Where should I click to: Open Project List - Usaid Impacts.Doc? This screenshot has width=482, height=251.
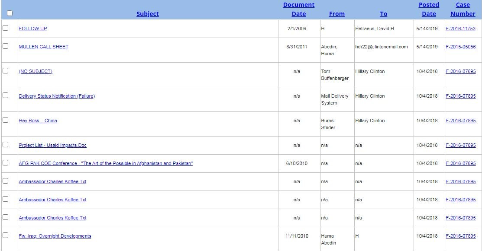(x=52, y=145)
